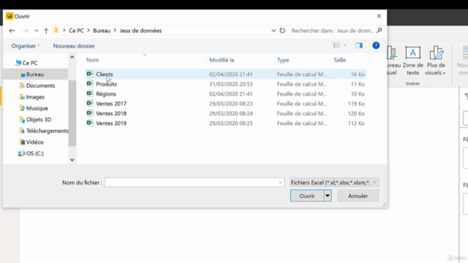Click navigation pane scroll up arrow
The height and width of the screenshot is (263, 468).
[x=72, y=57]
